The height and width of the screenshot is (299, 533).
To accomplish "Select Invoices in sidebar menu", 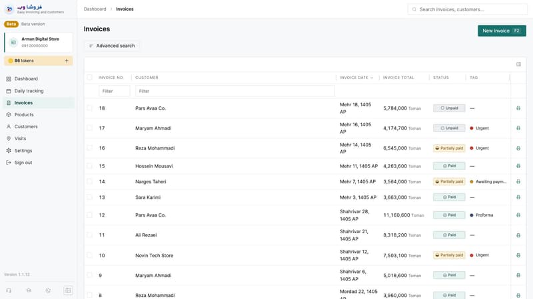I will coord(39,103).
